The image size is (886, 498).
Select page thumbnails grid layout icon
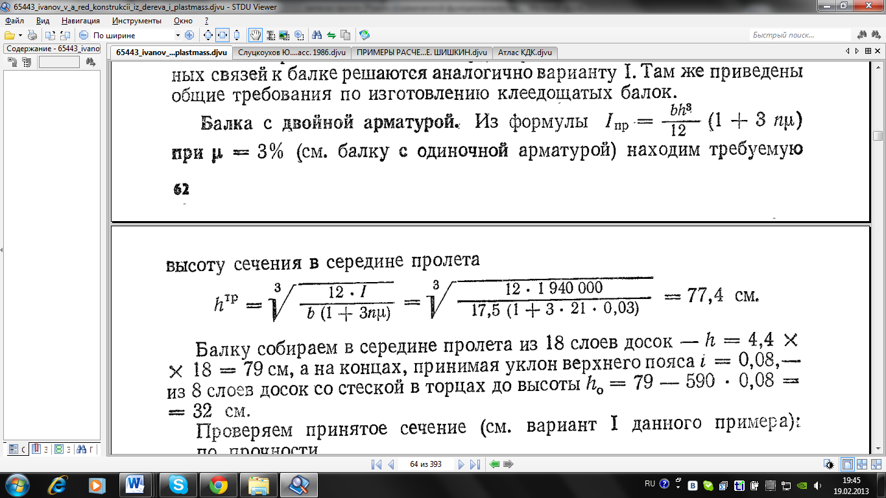[x=876, y=464]
